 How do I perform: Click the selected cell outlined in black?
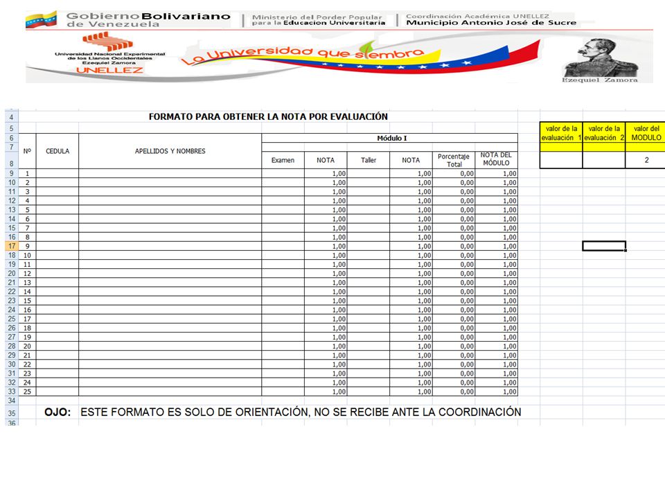pyautogui.click(x=604, y=246)
